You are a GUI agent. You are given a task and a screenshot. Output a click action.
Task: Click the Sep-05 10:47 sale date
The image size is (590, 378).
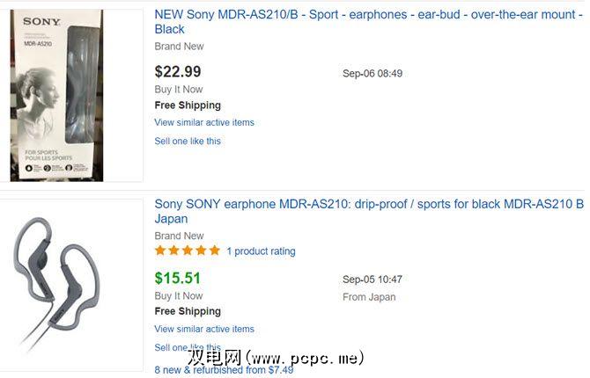[x=372, y=280]
